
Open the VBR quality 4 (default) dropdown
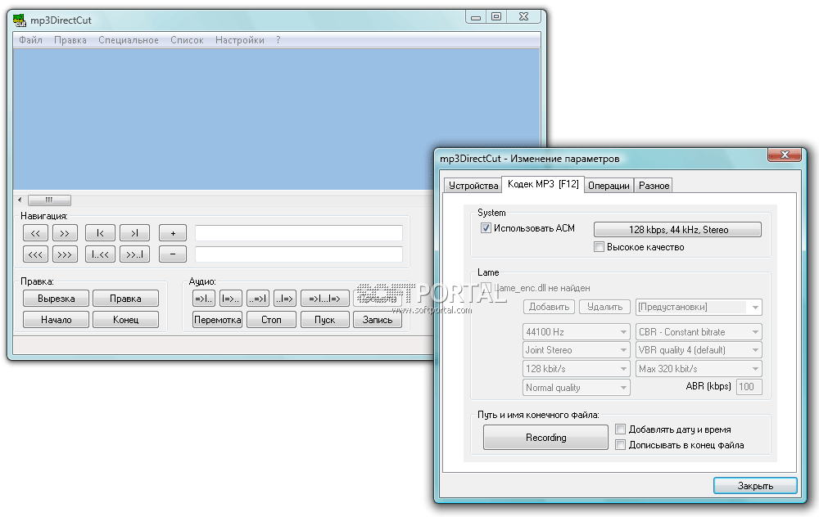pyautogui.click(x=699, y=350)
